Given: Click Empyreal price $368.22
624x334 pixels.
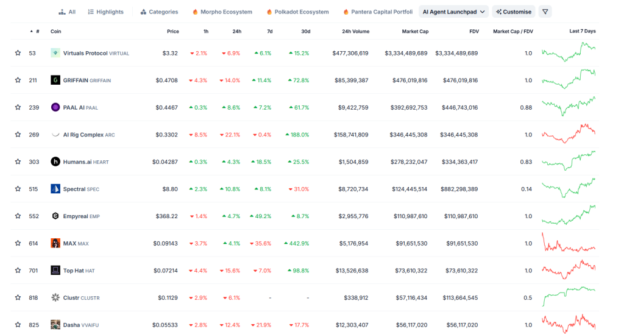Looking at the screenshot, I should tap(167, 216).
